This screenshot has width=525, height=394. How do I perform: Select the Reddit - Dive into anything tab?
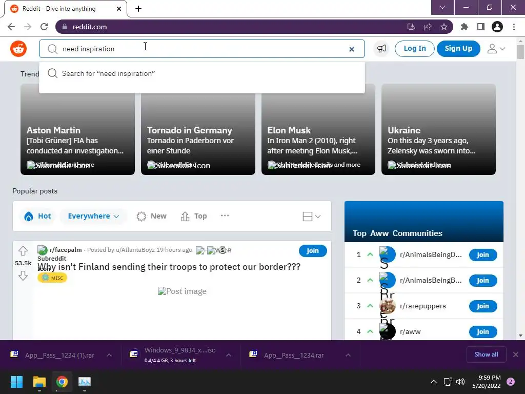pyautogui.click(x=66, y=9)
